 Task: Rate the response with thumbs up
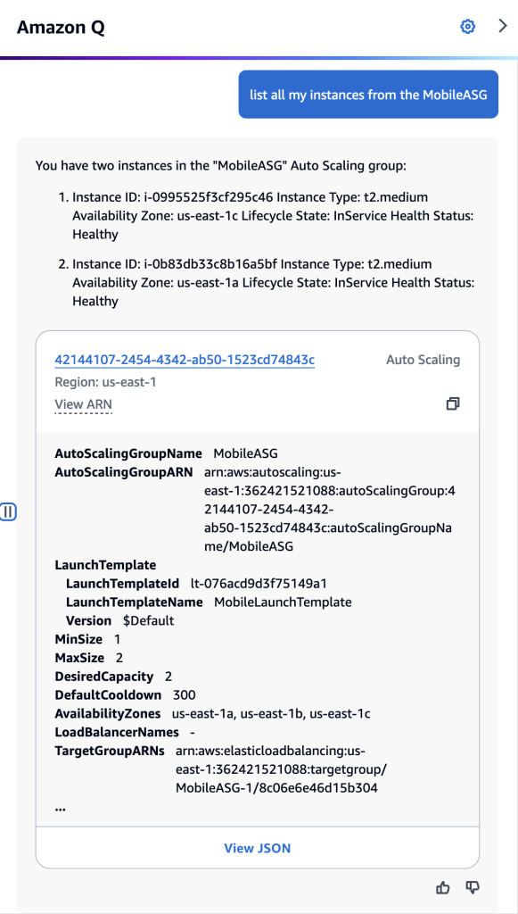coord(443,888)
